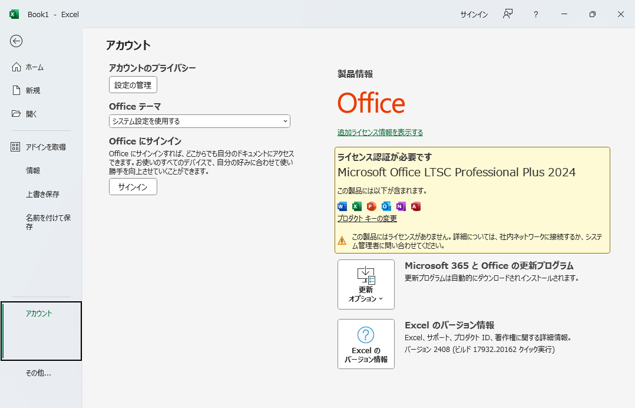The width and height of the screenshot is (635, 408).
Task: Choose 名前を付けて保存 (Save As)
Action: pos(48,222)
